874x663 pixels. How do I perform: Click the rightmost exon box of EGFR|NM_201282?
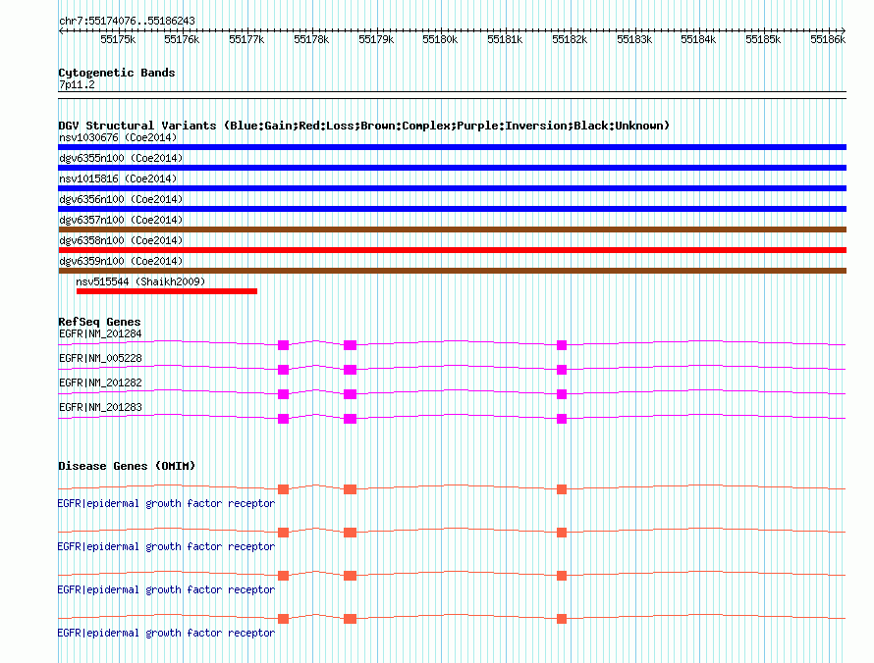point(562,394)
